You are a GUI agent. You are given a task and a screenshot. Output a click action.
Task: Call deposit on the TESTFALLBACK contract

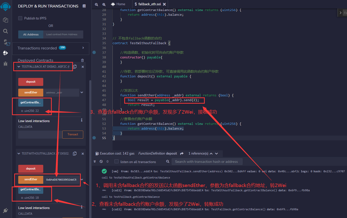click(x=30, y=82)
